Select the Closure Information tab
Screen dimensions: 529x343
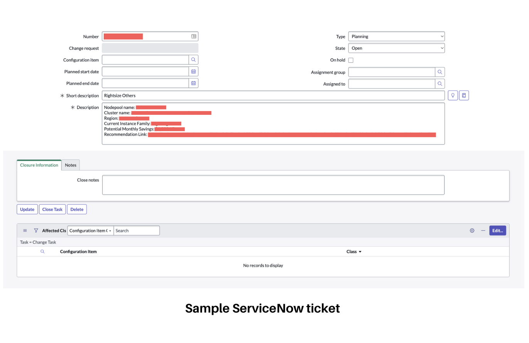39,165
